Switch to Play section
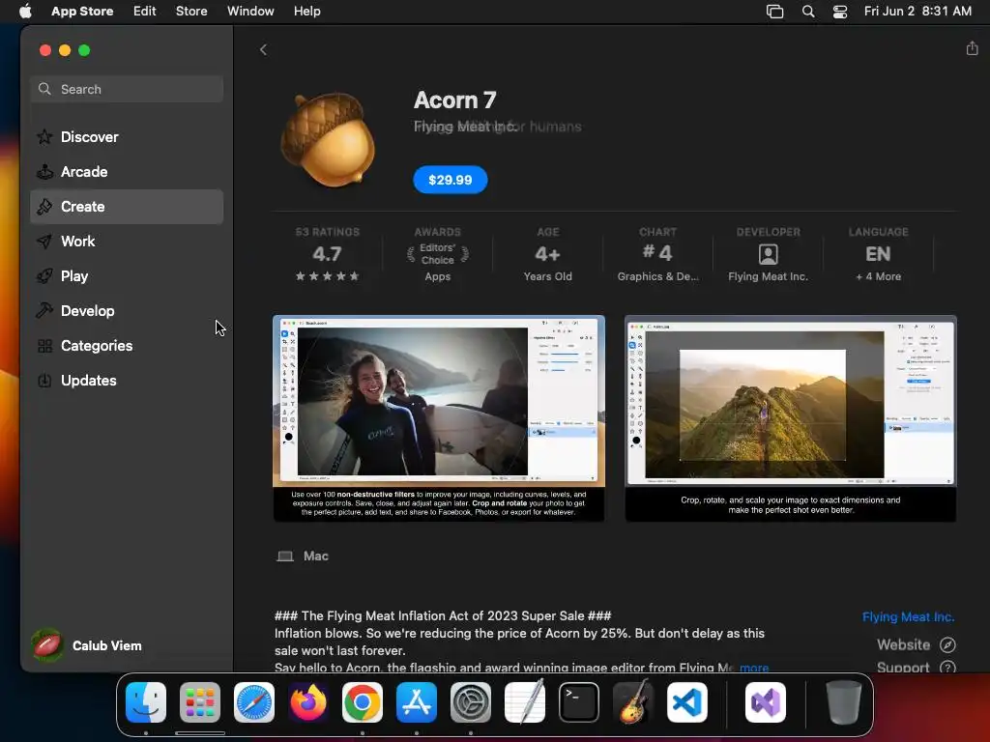990x742 pixels. point(127,275)
